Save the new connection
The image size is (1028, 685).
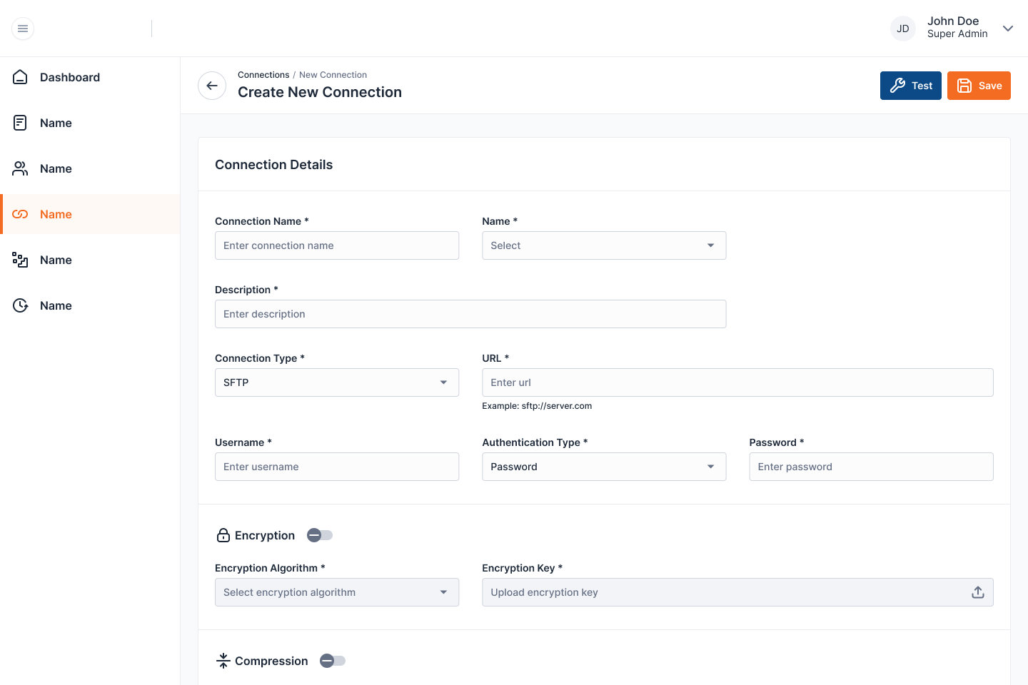click(979, 86)
